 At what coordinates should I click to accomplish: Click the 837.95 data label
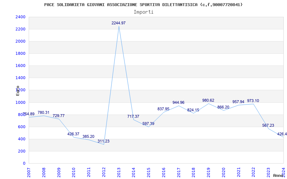click(x=164, y=109)
